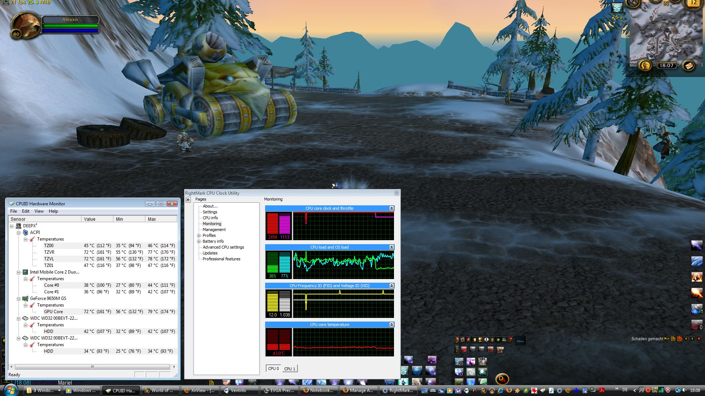Open the Updates page in RightMark
705x396 pixels.
[210, 253]
